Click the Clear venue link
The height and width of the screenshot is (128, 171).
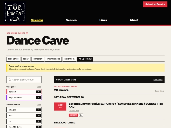(x=158, y=80)
